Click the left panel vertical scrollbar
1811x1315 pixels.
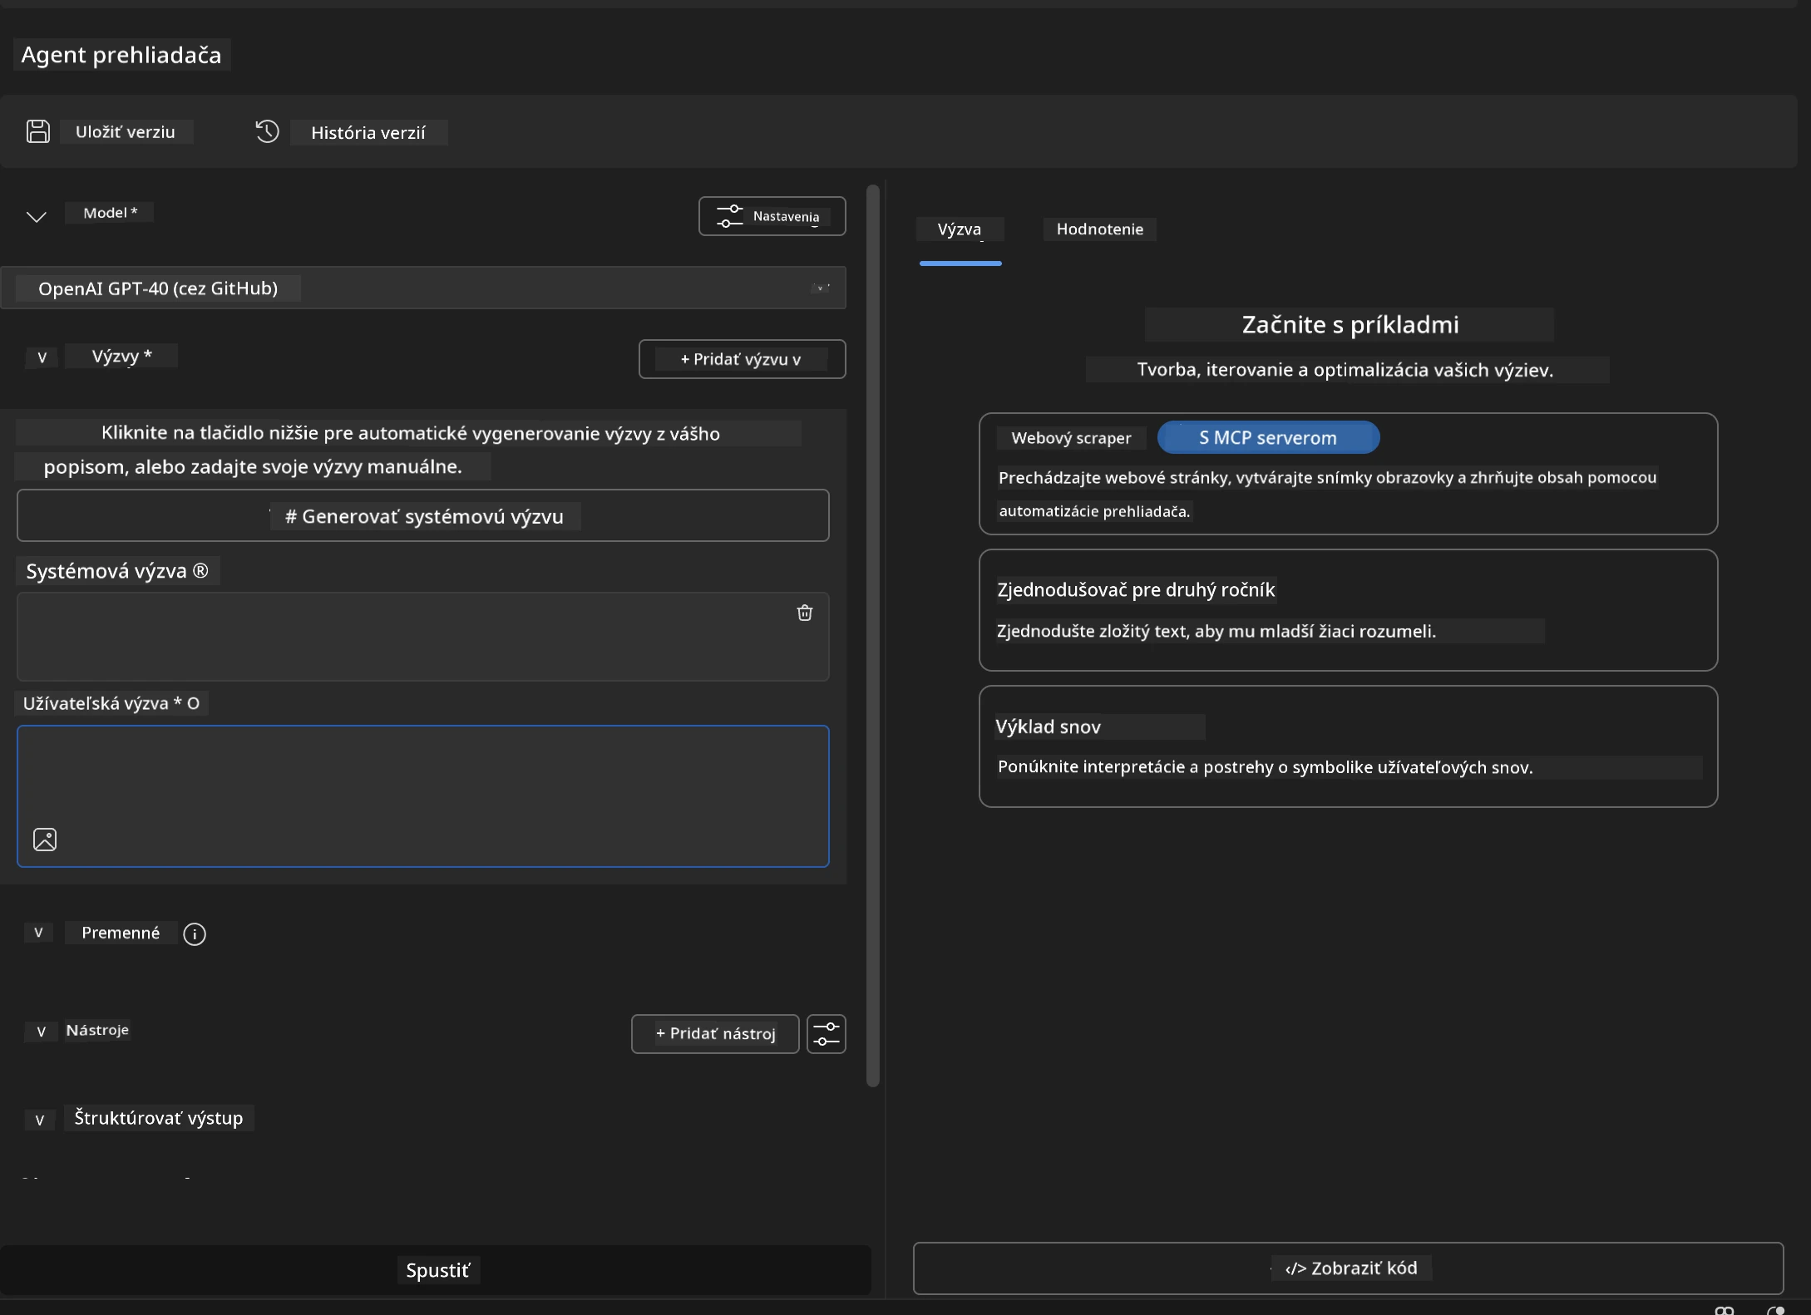pos(872,636)
